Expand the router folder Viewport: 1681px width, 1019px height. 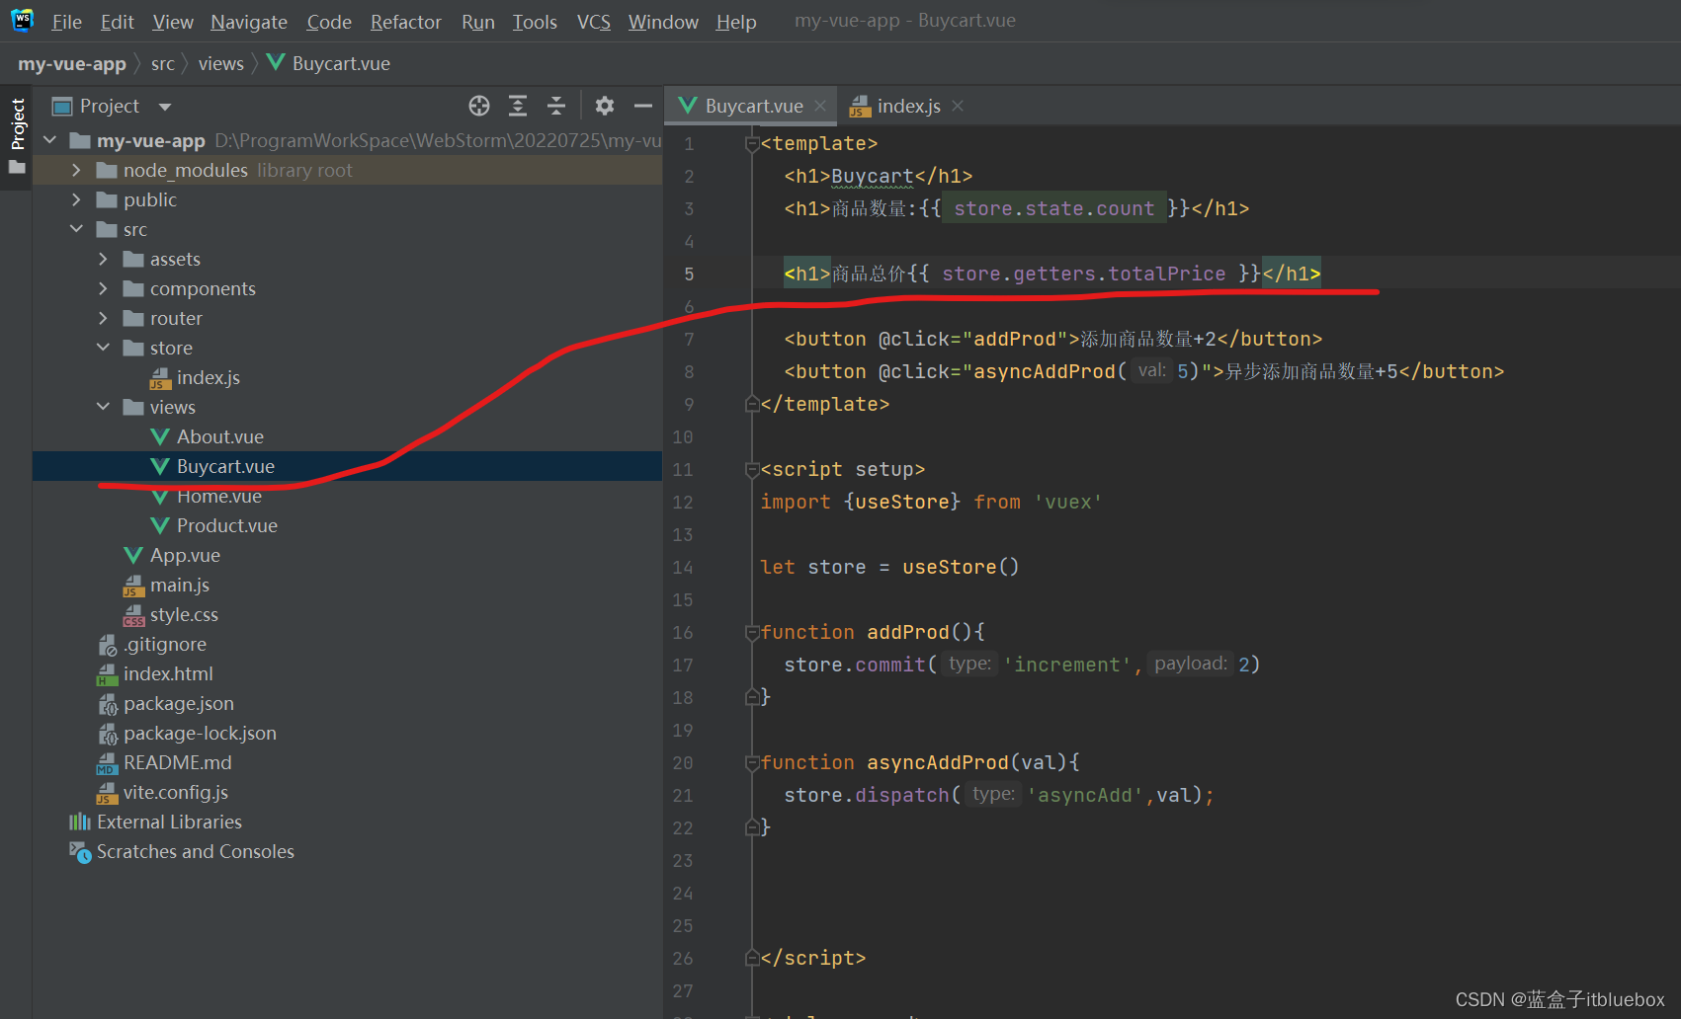(x=103, y=318)
